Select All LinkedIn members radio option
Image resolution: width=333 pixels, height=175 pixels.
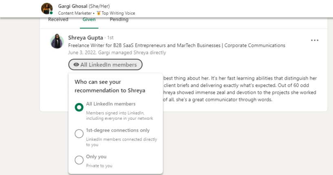click(79, 107)
